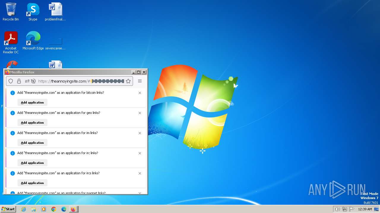Add application for bitcoin links
Viewport: 380px width, 213px height.
(x=32, y=102)
